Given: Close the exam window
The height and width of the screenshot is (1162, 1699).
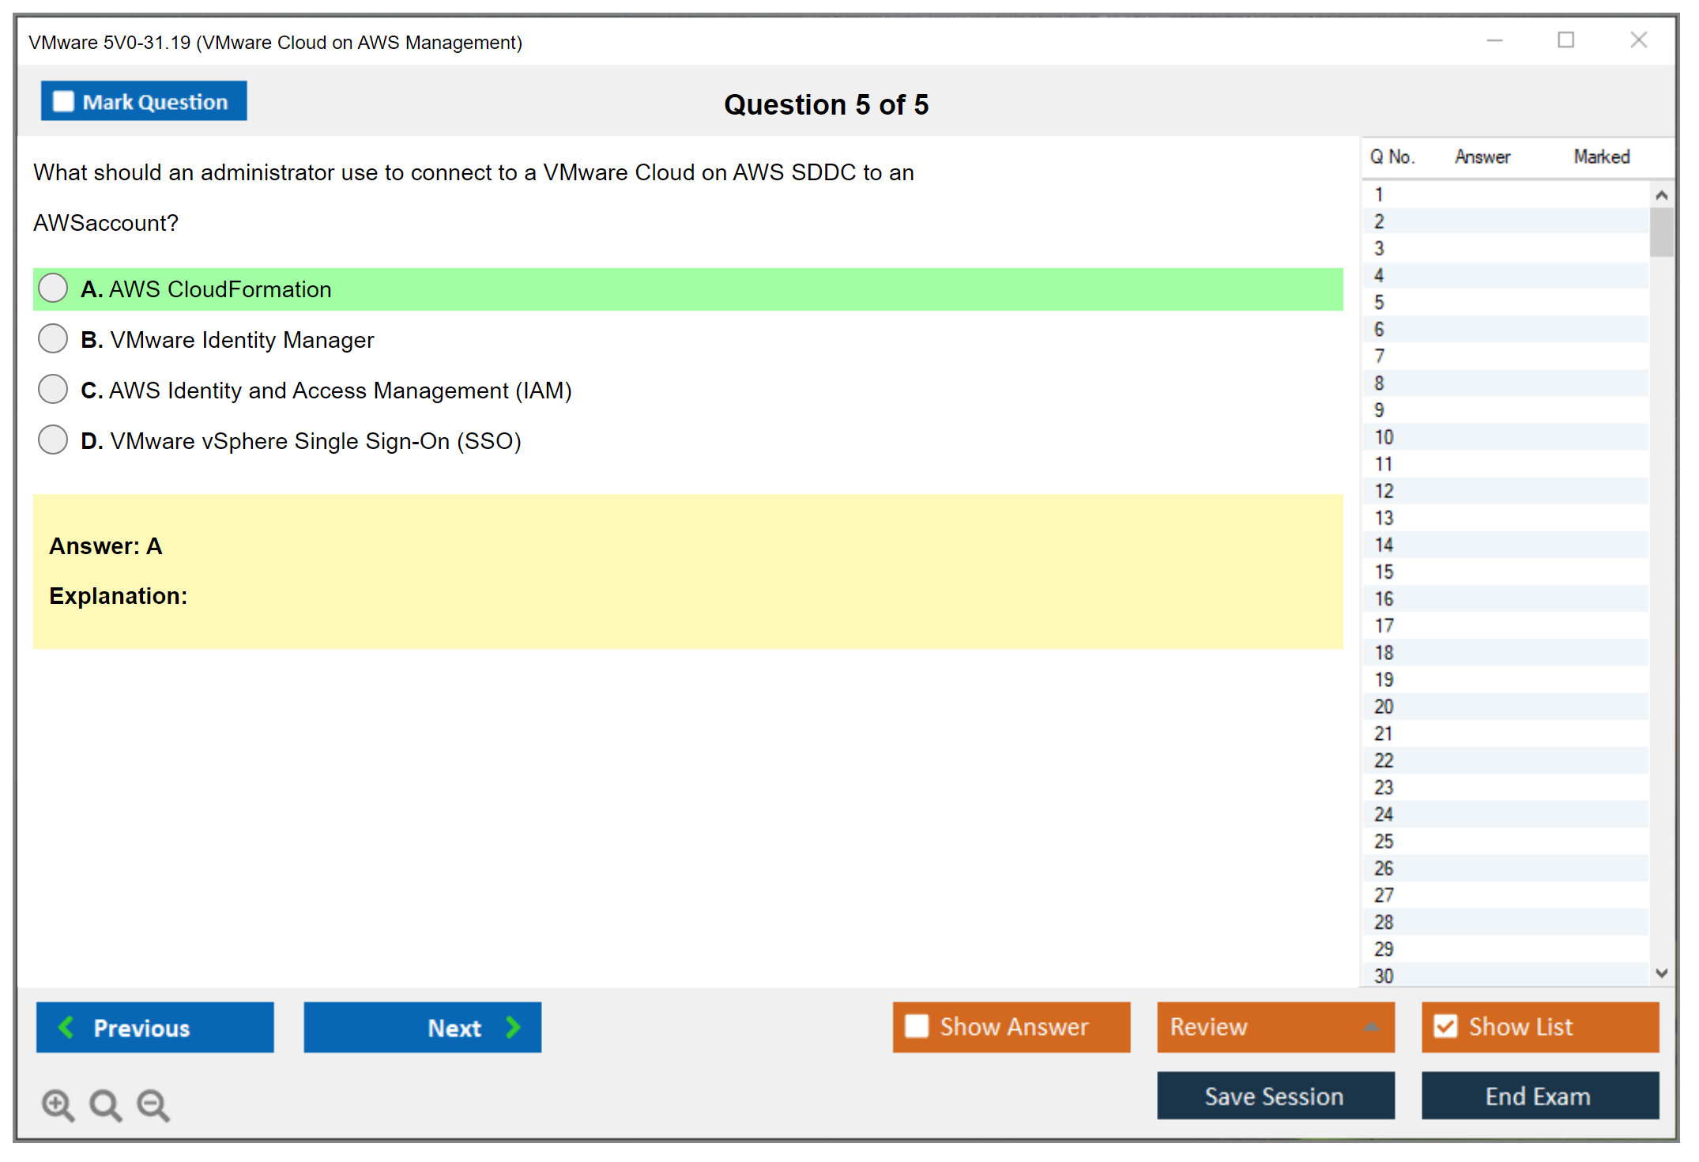Looking at the screenshot, I should tap(1638, 40).
